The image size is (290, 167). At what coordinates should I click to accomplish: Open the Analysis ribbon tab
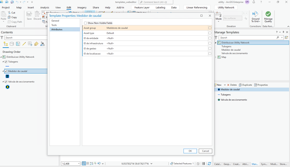point(45,8)
